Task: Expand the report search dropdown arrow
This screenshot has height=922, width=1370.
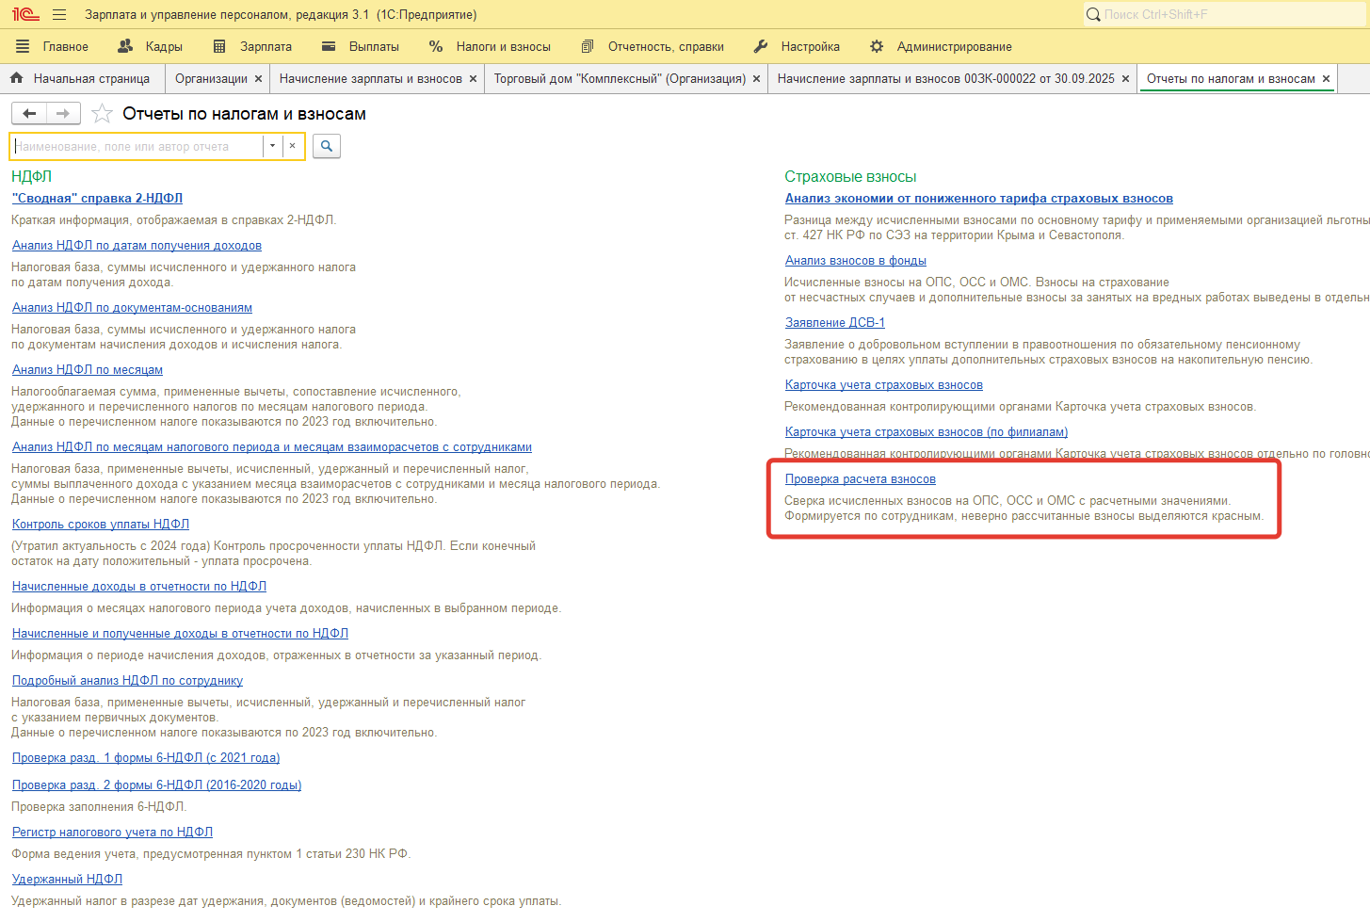Action: (x=272, y=146)
